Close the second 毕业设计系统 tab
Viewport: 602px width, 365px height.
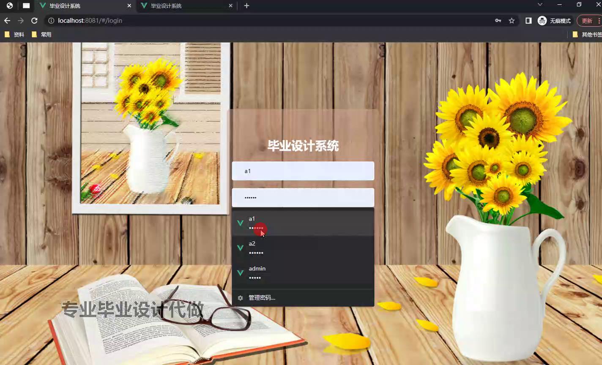(230, 6)
